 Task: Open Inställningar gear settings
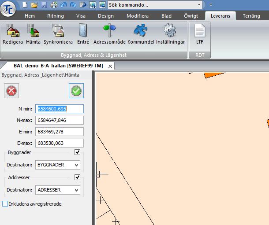pos(170,34)
